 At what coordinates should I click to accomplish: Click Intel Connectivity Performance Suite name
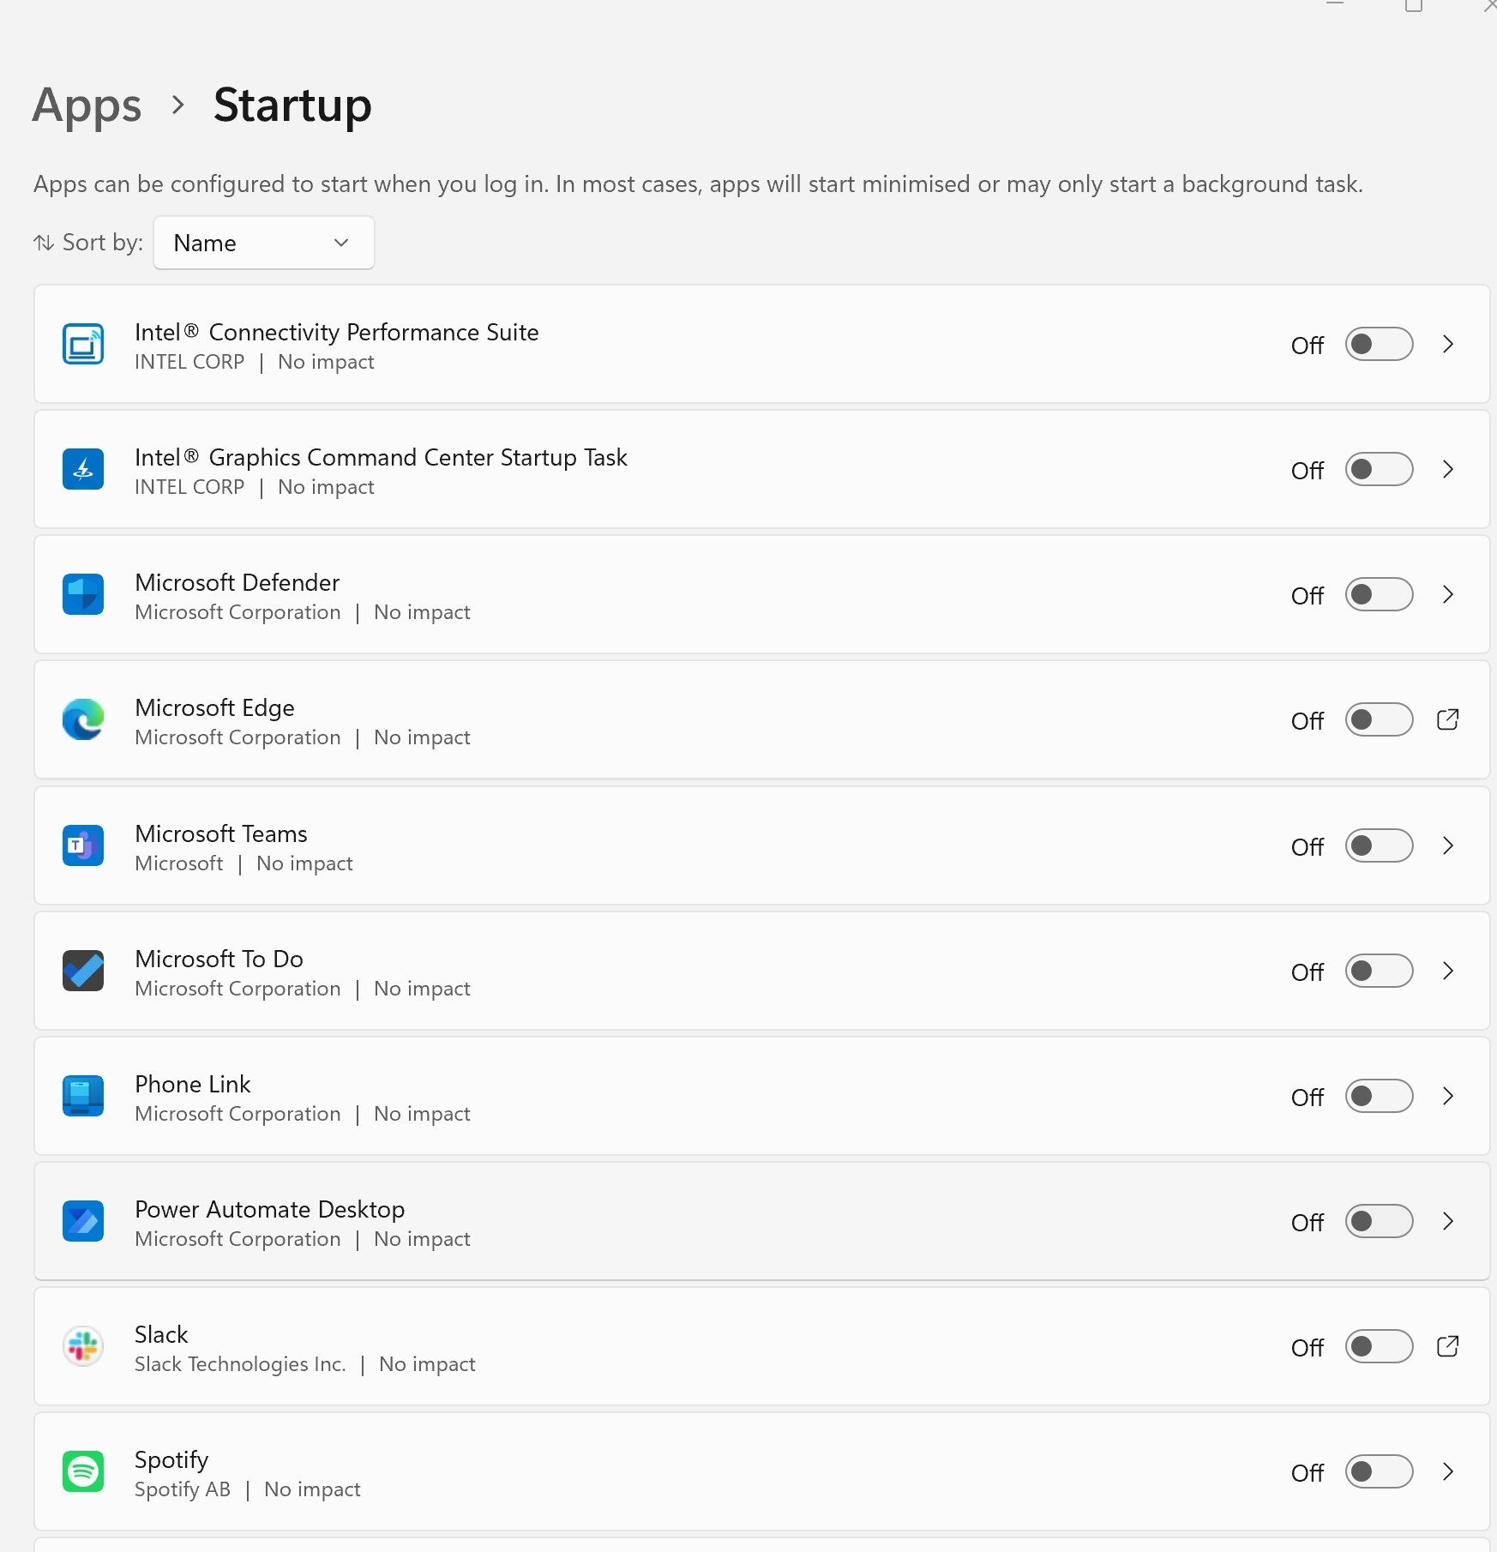coord(337,332)
